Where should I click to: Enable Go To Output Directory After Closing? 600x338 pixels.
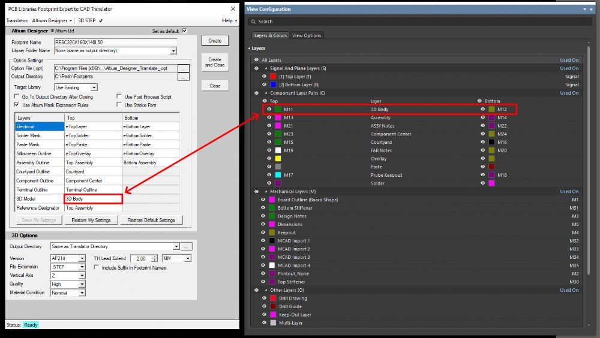[x=17, y=96]
